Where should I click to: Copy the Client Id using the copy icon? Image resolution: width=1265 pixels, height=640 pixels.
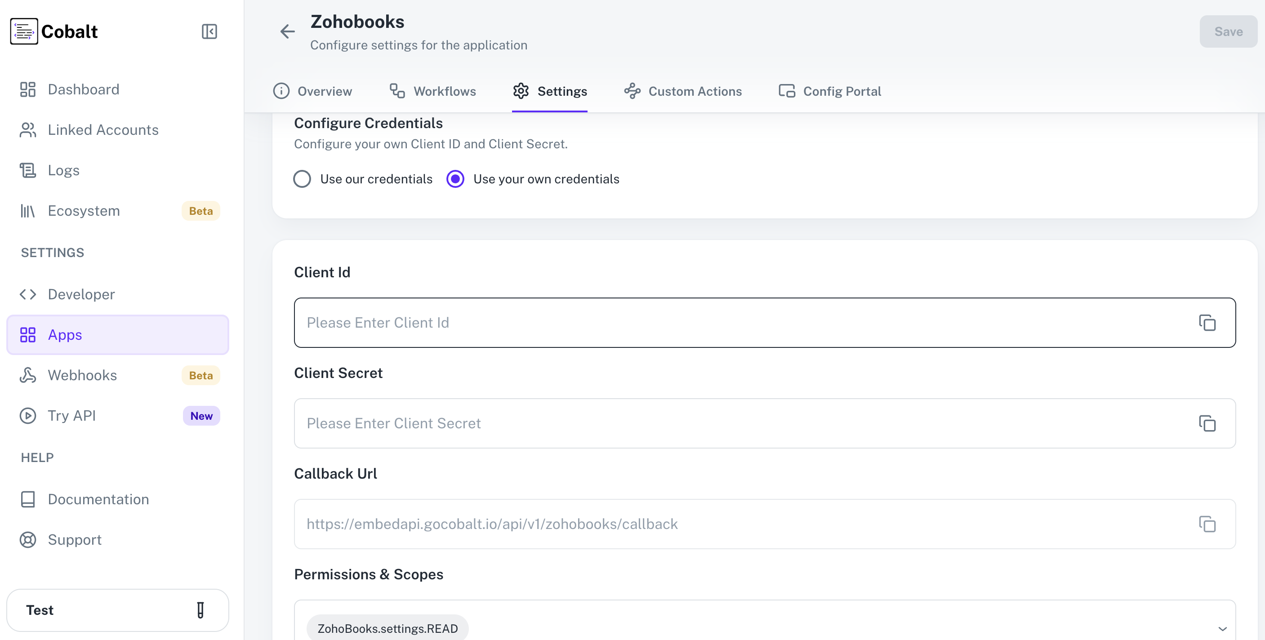pos(1207,322)
